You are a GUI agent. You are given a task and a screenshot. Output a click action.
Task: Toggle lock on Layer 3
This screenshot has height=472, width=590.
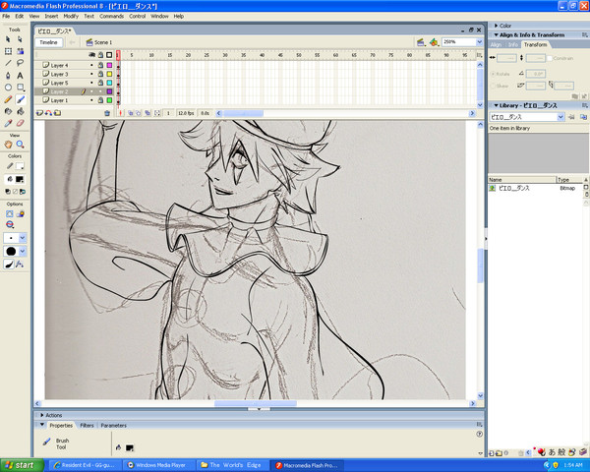101,74
